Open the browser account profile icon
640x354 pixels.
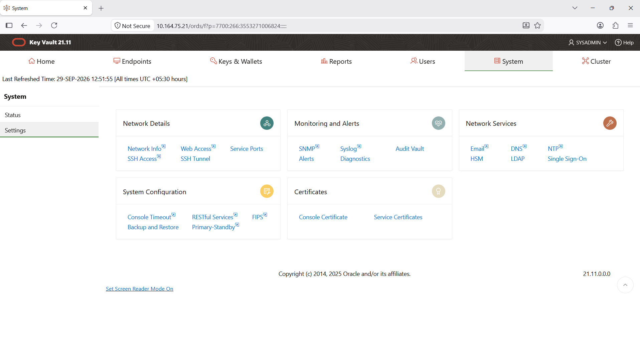coord(600,25)
